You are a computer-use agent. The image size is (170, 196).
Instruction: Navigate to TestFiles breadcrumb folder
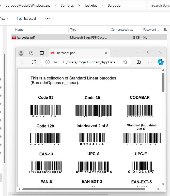point(91,5)
